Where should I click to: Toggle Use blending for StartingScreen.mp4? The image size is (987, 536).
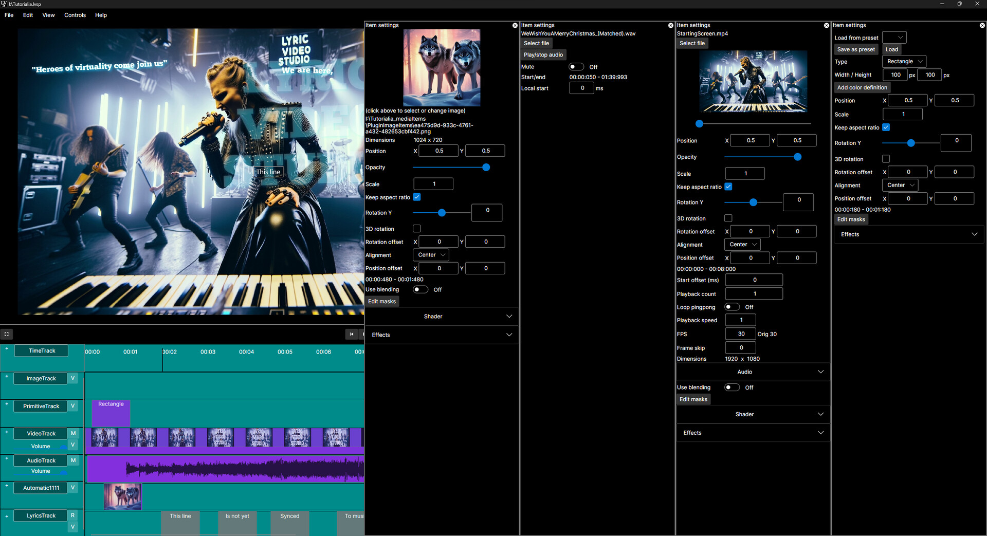coord(732,387)
